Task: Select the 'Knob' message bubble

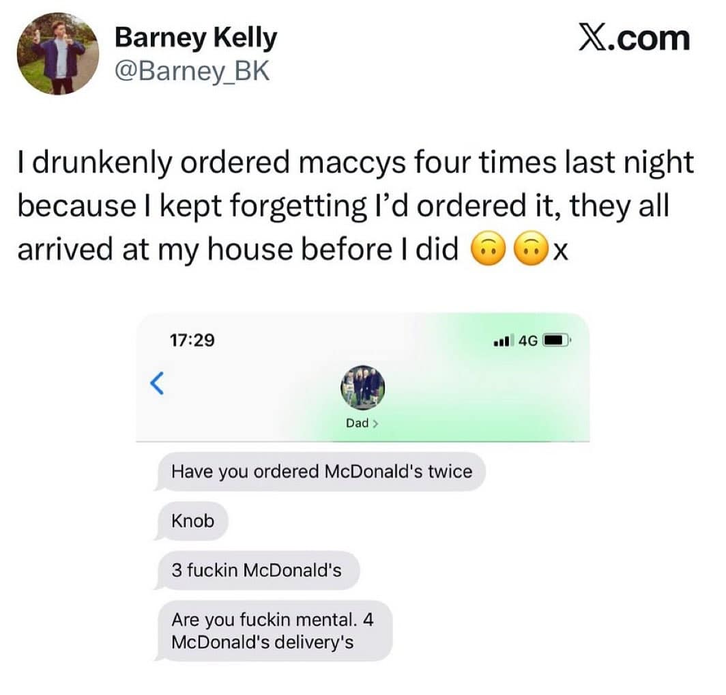Action: coord(191,522)
